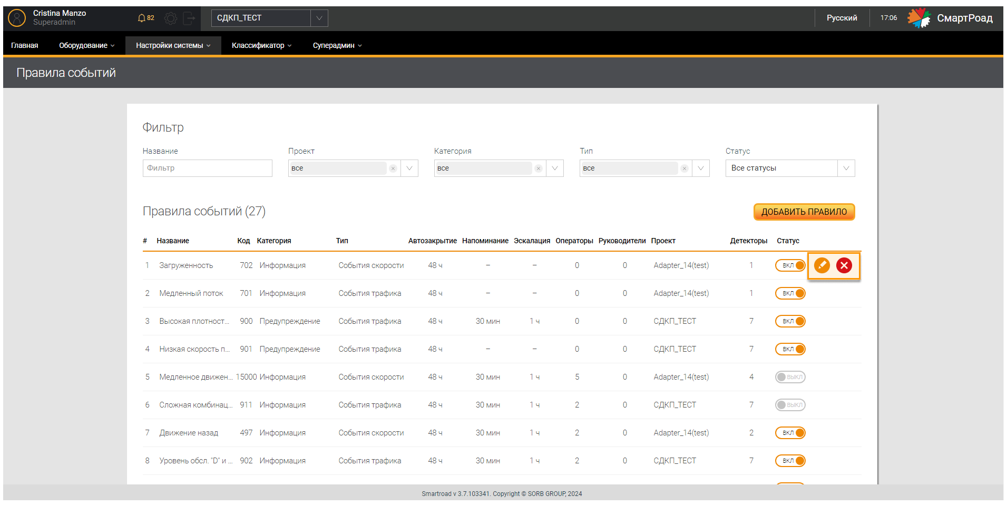Image resolution: width=1007 pixels, height=506 pixels.
Task: Open the Русский language selector
Action: (842, 18)
